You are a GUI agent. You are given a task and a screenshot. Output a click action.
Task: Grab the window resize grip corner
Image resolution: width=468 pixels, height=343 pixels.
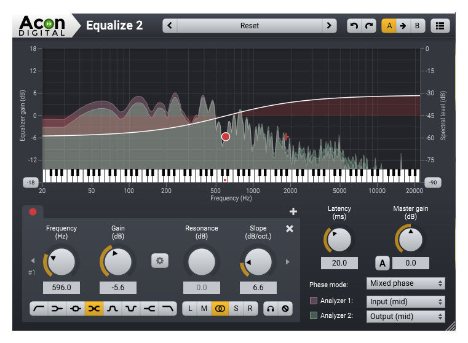451,326
